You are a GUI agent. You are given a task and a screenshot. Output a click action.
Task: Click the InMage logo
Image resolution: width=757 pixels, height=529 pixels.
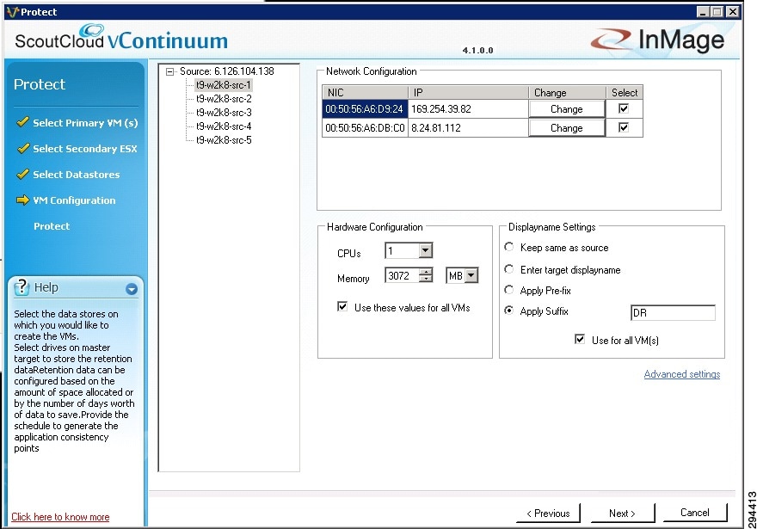(657, 40)
